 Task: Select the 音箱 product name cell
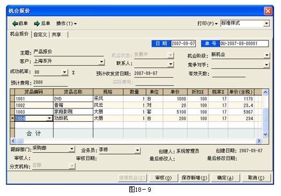(73, 105)
